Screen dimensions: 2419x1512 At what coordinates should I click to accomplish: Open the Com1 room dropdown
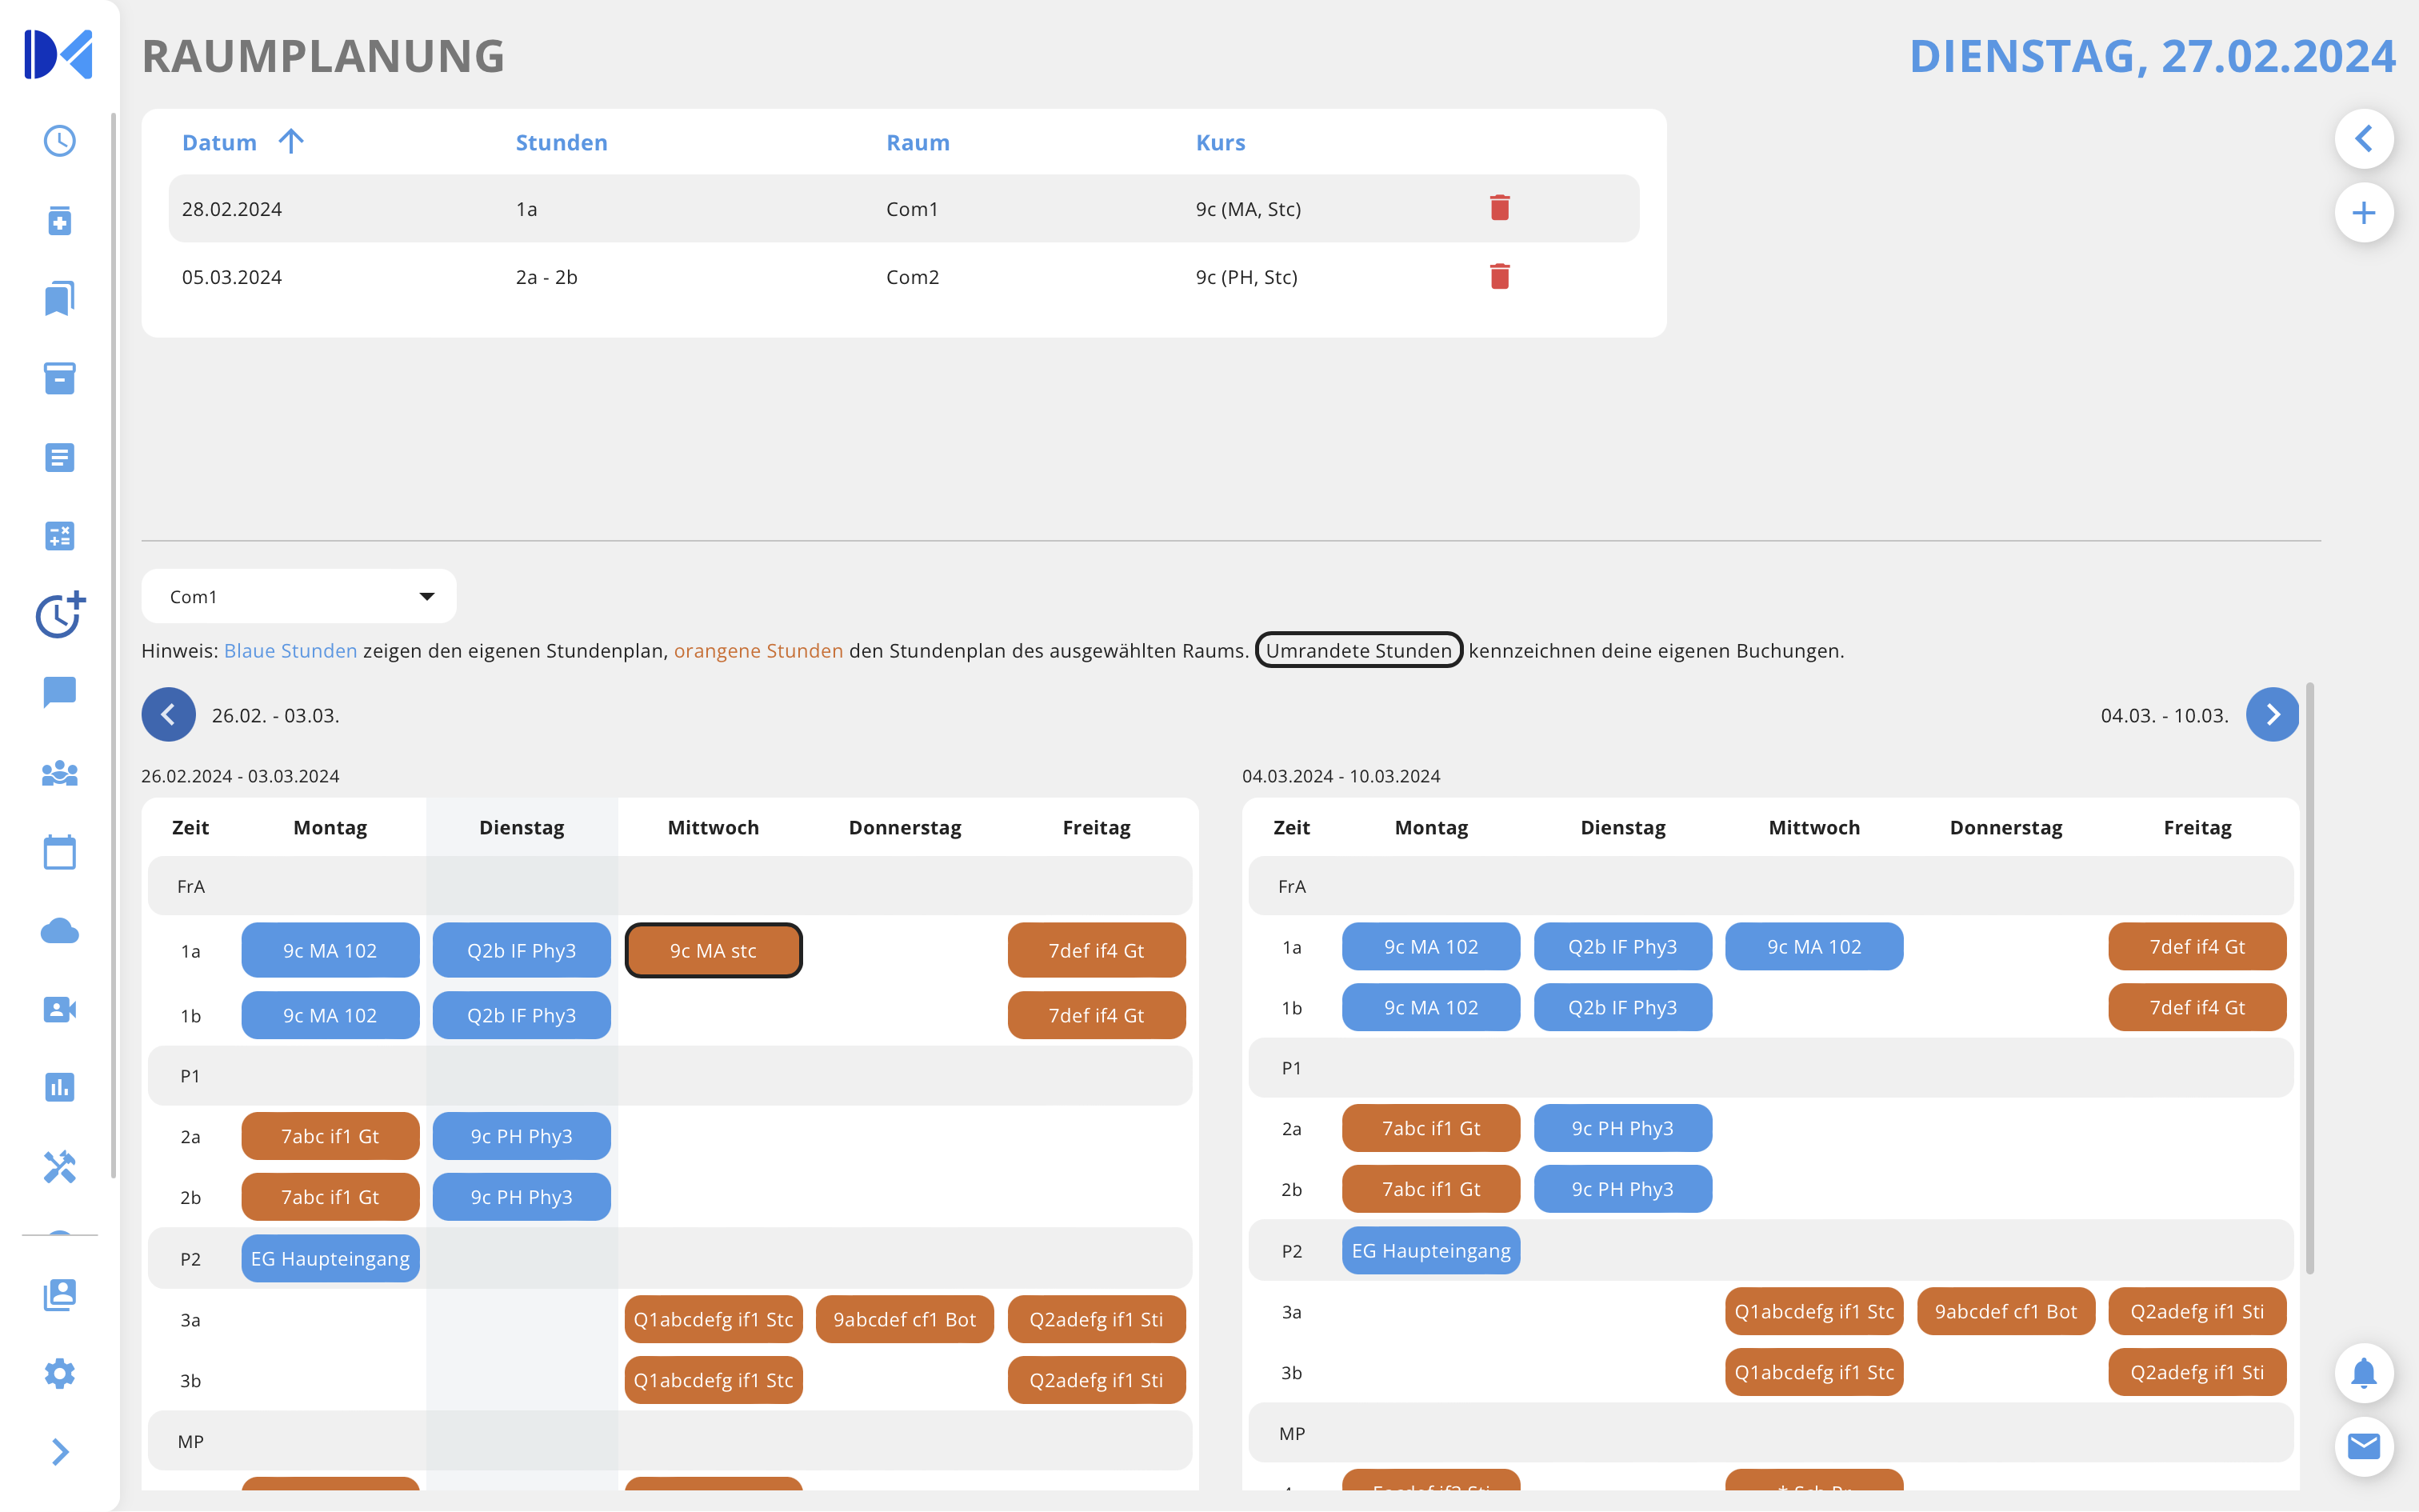pyautogui.click(x=299, y=597)
